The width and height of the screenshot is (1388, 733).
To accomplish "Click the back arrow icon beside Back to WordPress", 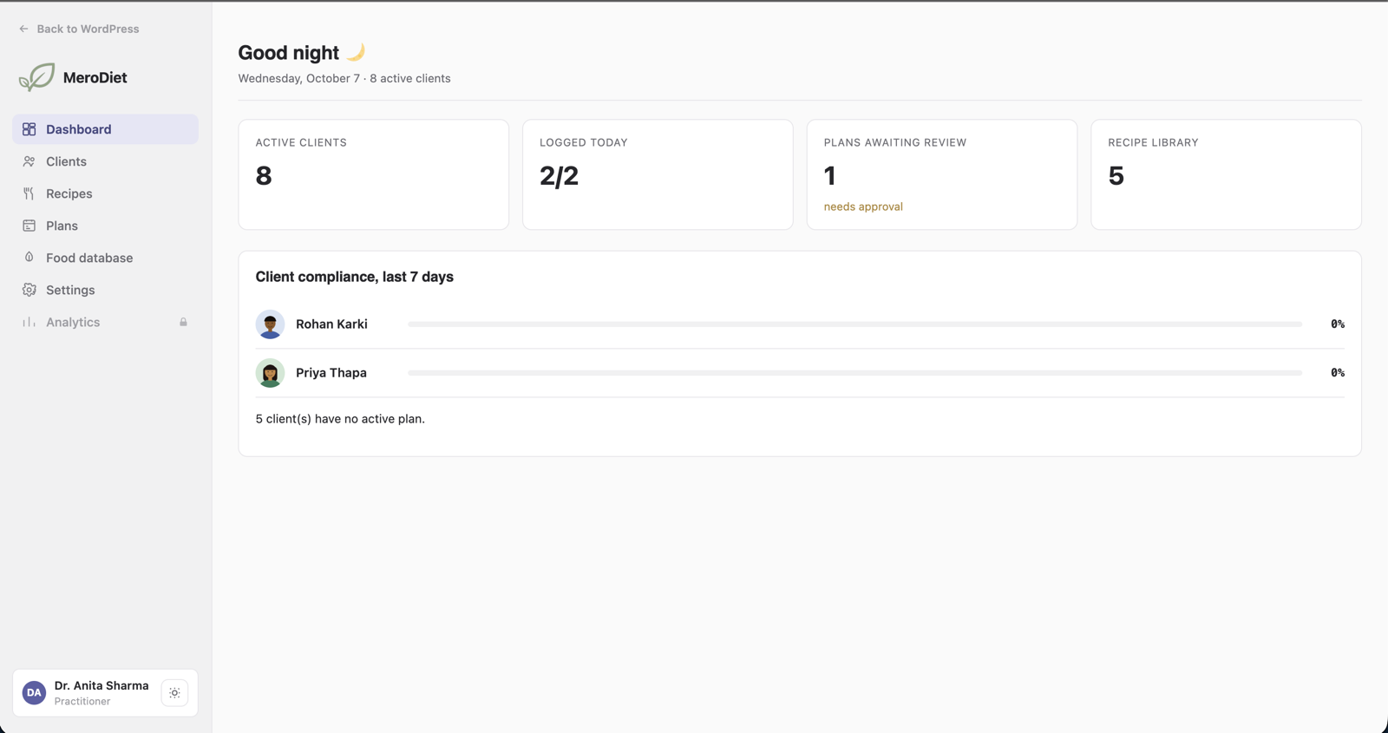I will tap(23, 29).
